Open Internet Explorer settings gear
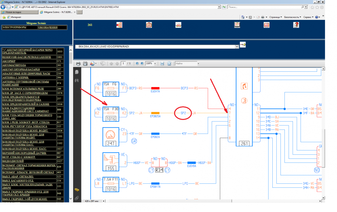The width and height of the screenshot is (337, 212). (322, 7)
